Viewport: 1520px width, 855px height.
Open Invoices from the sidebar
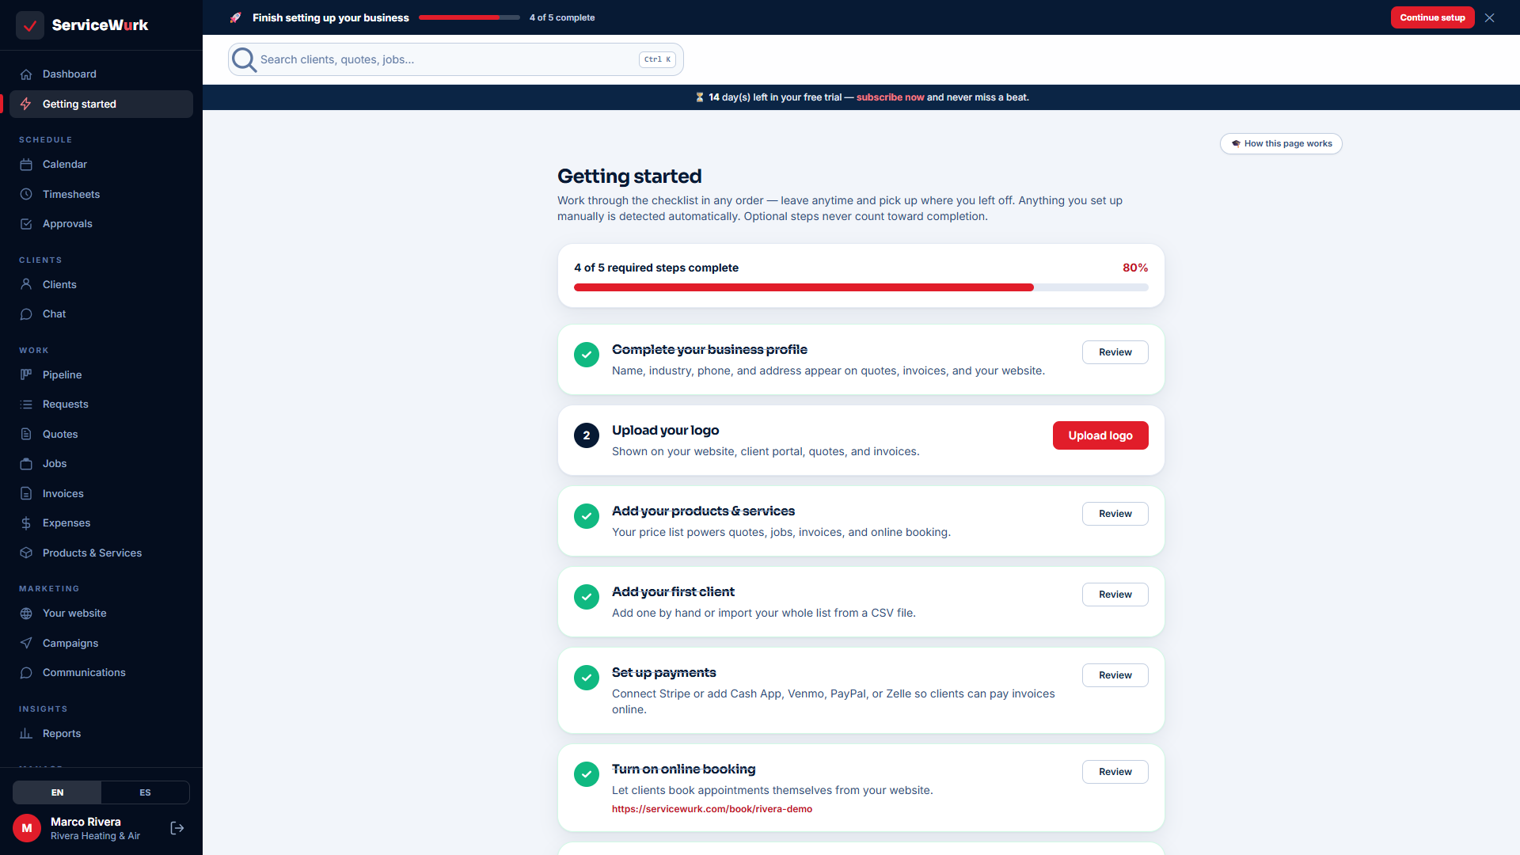(101, 493)
